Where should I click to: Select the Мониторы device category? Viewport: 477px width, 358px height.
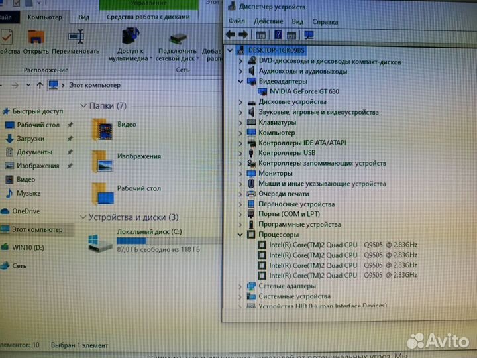276,173
